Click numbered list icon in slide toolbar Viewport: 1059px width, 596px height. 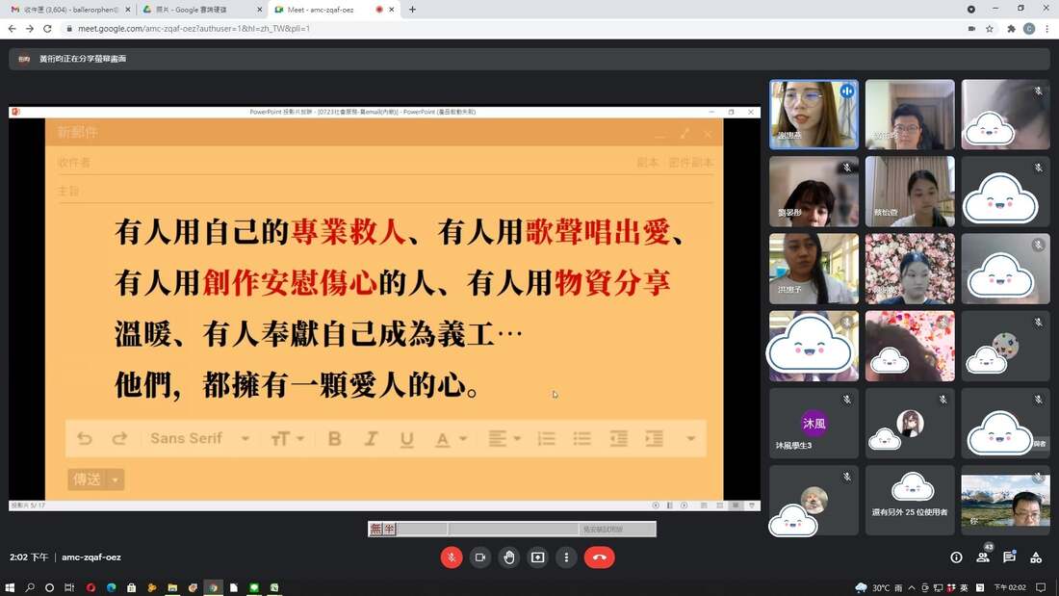click(x=546, y=438)
